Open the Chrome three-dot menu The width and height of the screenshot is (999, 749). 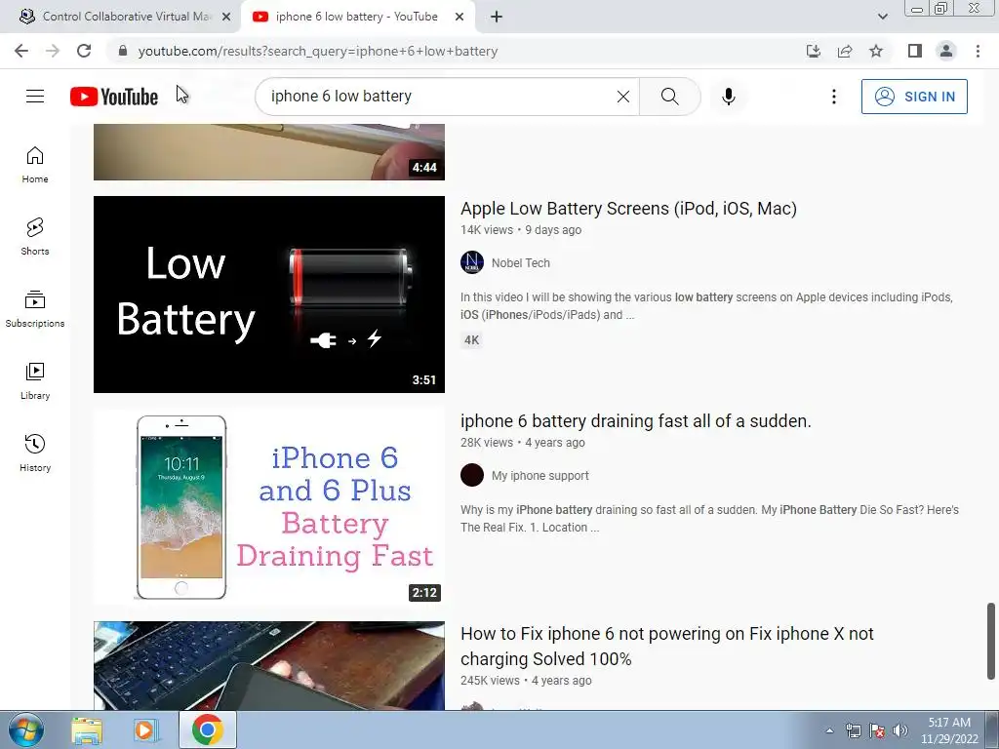click(978, 51)
